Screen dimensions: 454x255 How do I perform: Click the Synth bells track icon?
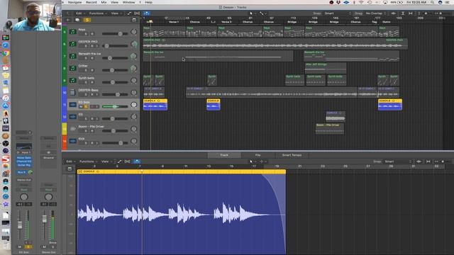click(x=72, y=80)
